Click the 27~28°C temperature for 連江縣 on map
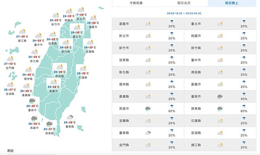This screenshot has width=260, height=155. click(22, 36)
